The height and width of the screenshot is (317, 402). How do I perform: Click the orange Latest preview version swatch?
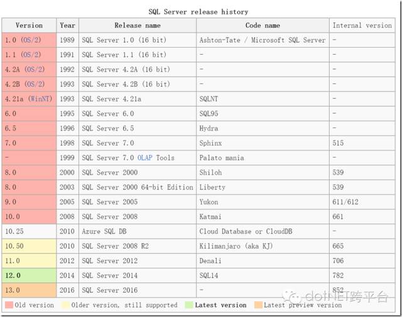click(258, 304)
